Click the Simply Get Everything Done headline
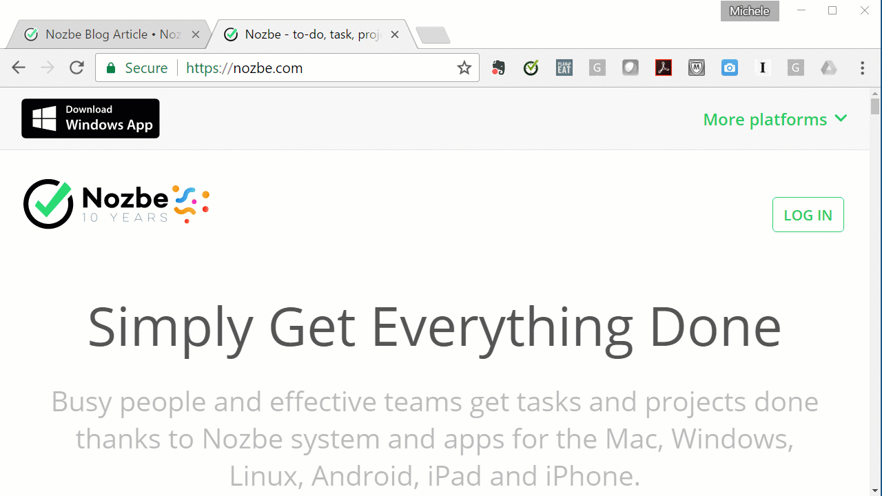 [435, 327]
